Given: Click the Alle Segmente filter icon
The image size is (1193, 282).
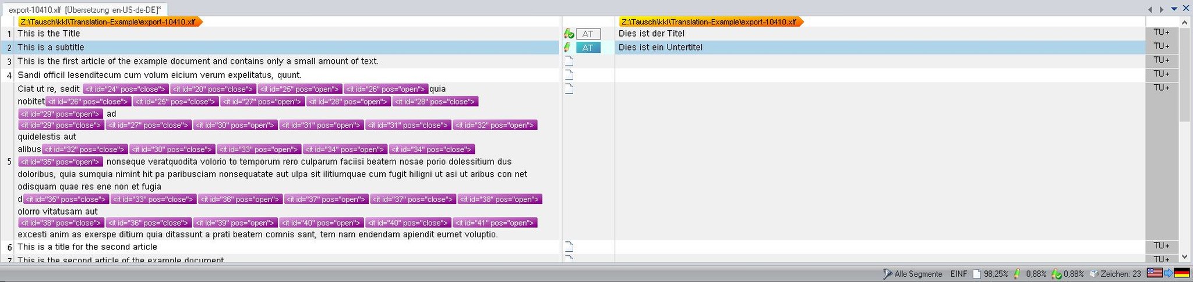Looking at the screenshot, I should click(x=887, y=274).
